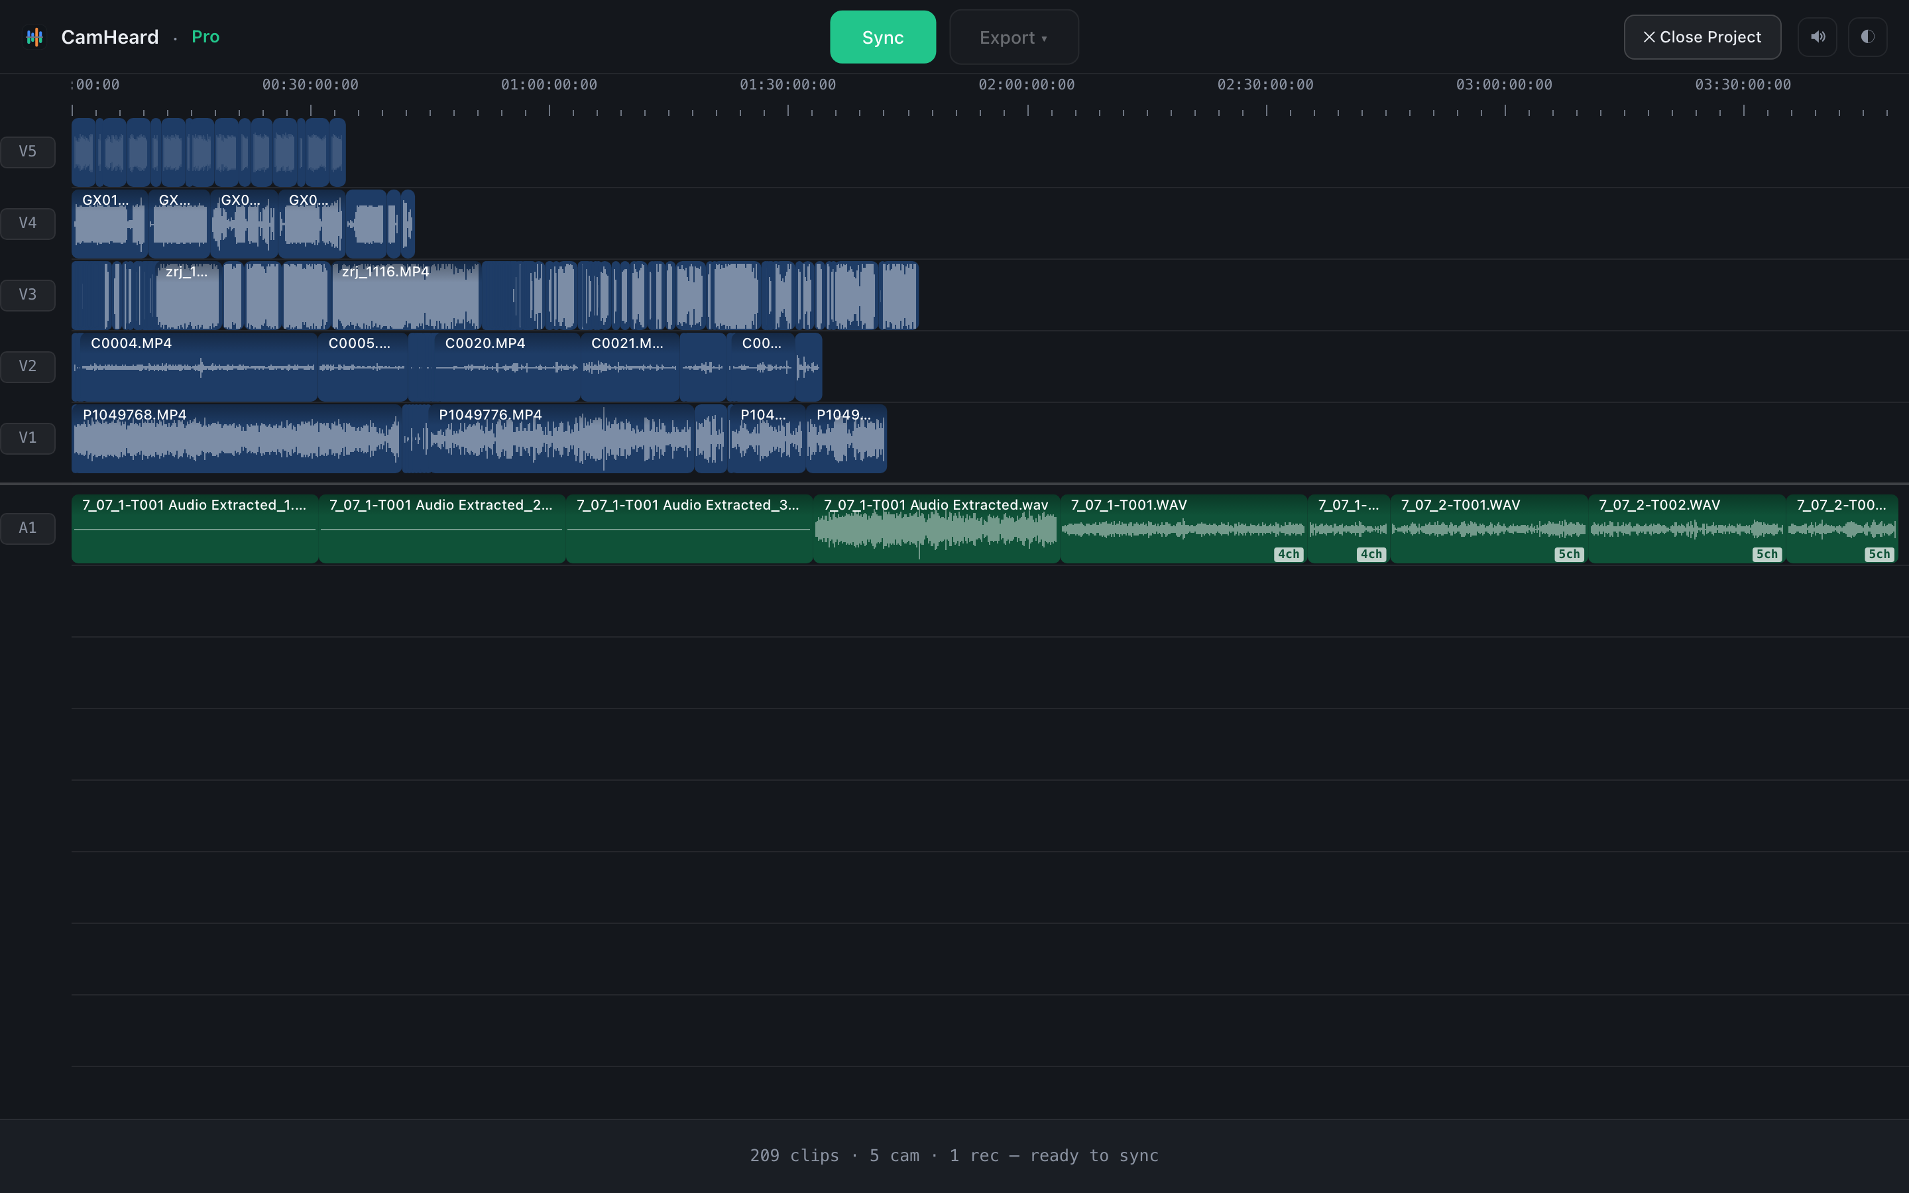Select the V4 track label
1909x1193 pixels.
tap(28, 223)
